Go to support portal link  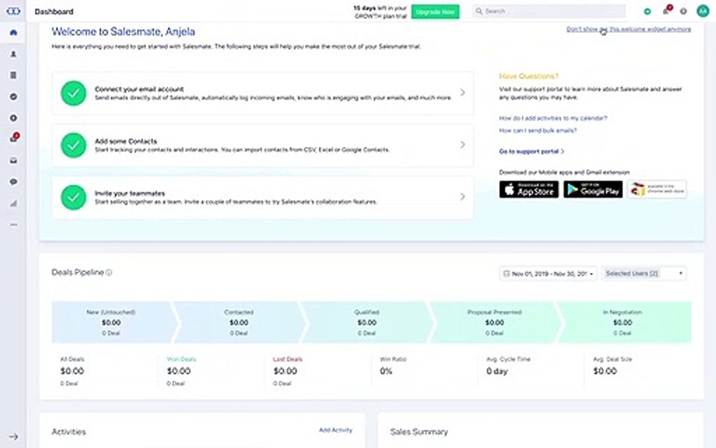531,151
